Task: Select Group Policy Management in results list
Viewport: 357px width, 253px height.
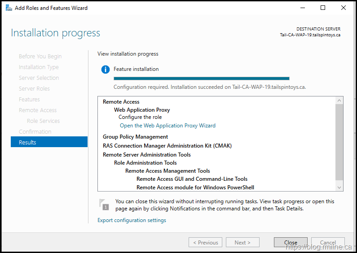Action: [x=135, y=137]
